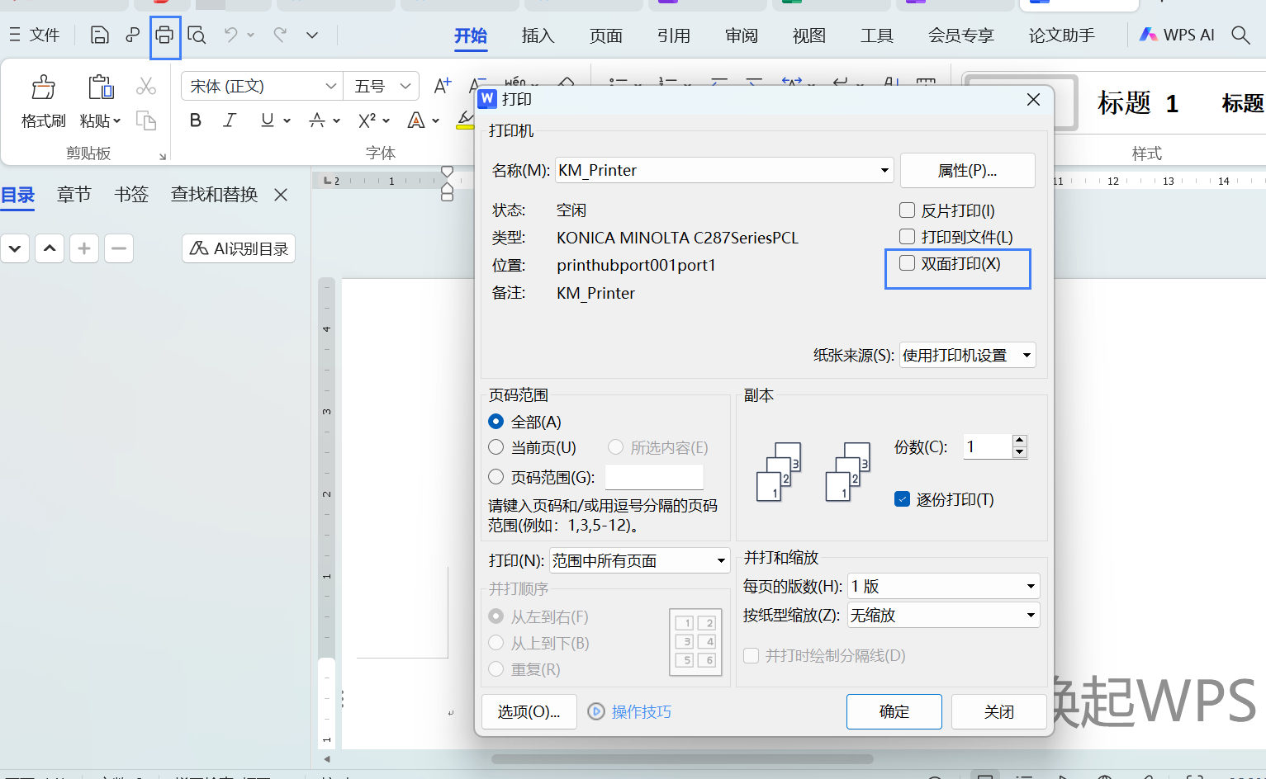Image resolution: width=1266 pixels, height=779 pixels.
Task: Open 纸张来源 dropdown
Action: 967,355
